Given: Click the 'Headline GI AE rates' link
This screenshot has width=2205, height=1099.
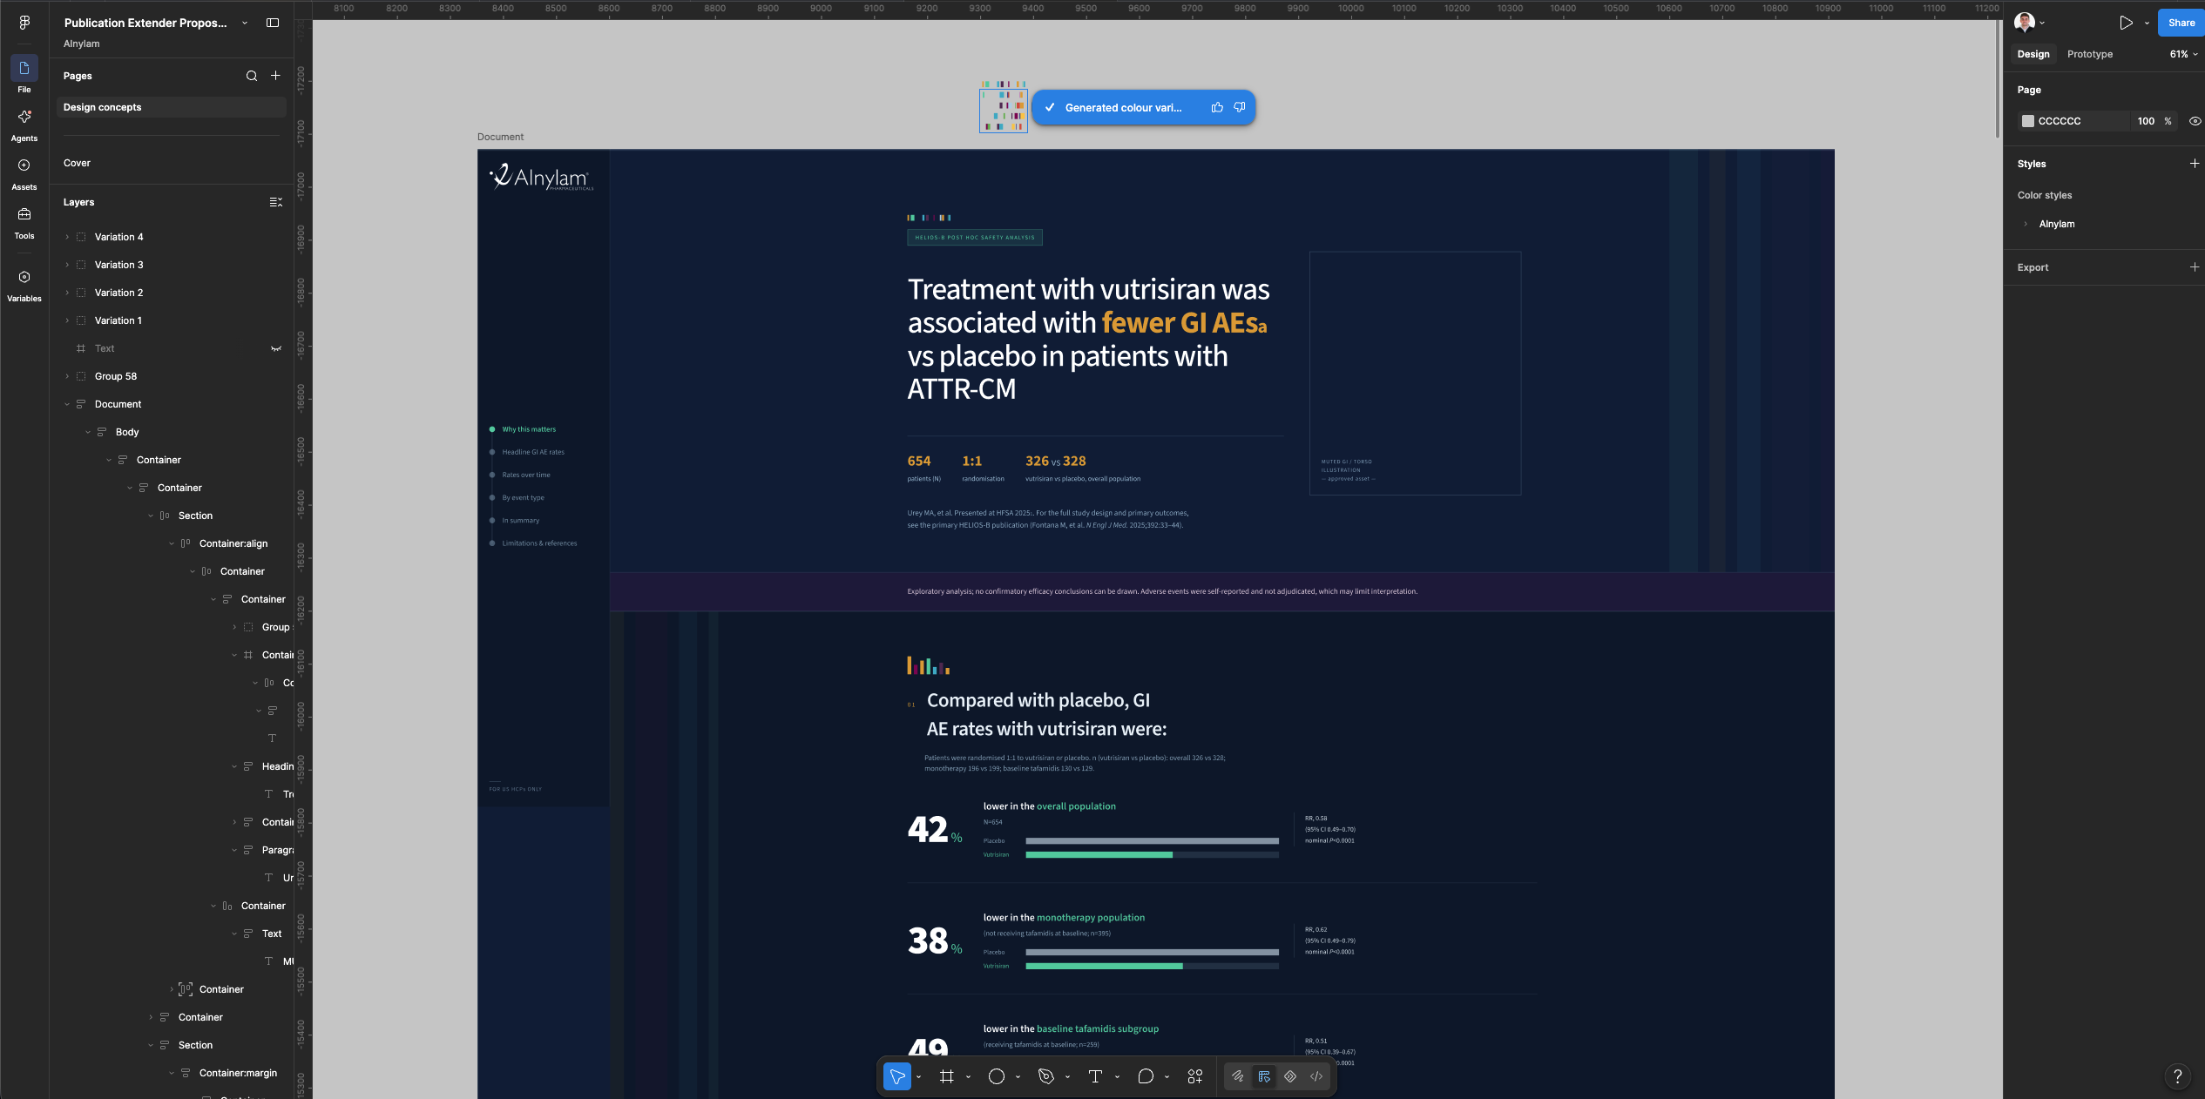Looking at the screenshot, I should point(533,452).
